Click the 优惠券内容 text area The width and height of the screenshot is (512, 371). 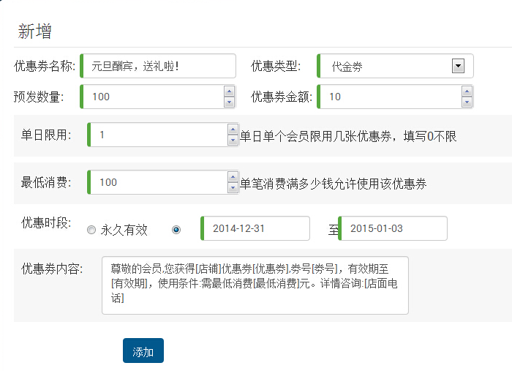[255, 285]
